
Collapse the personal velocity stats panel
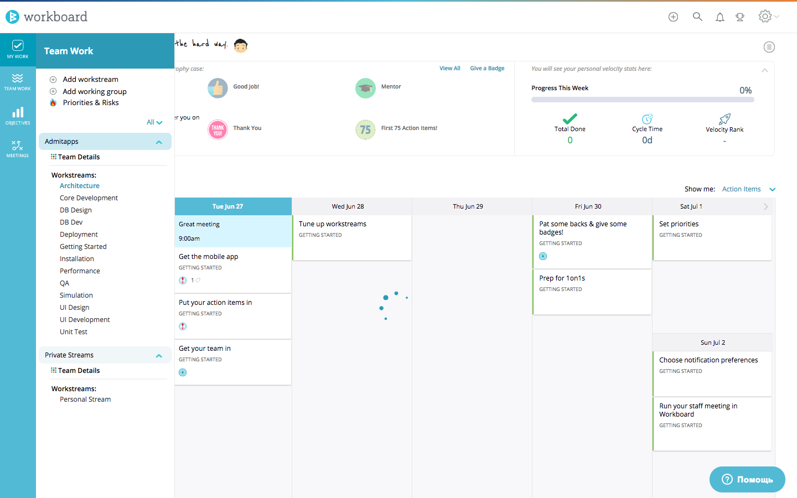click(x=764, y=70)
